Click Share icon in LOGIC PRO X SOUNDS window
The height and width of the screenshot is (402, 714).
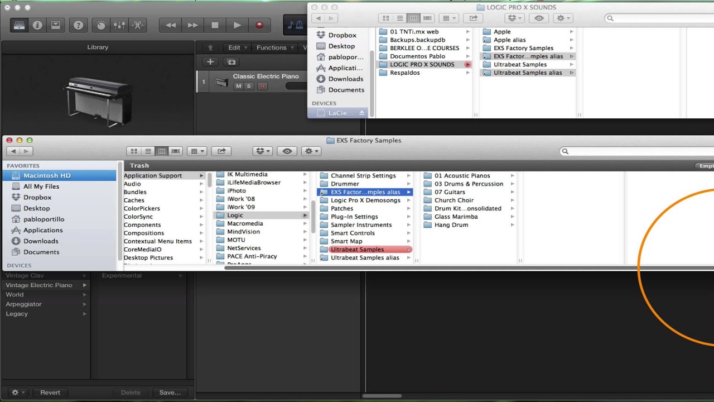(473, 18)
